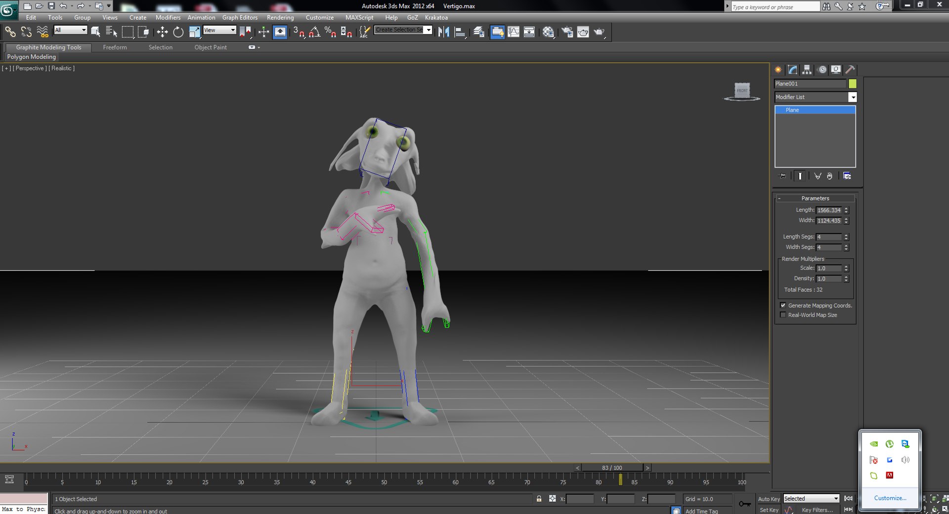Choose the Select Object tool
The width and height of the screenshot is (949, 514).
(x=96, y=32)
